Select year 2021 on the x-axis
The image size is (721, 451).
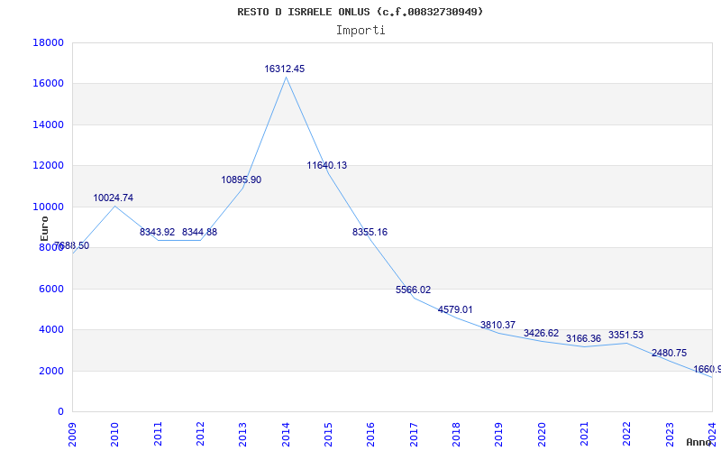tap(584, 435)
